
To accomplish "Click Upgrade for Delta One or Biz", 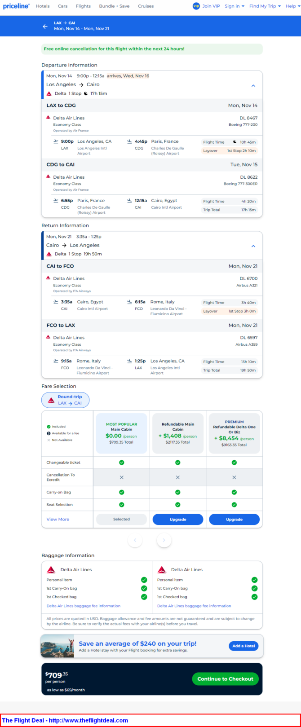I will coord(234,519).
